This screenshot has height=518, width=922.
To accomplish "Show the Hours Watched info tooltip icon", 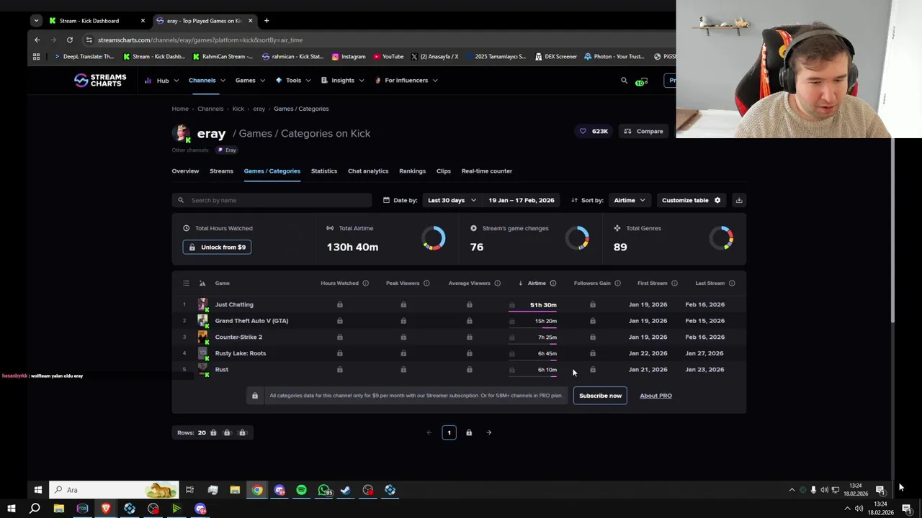I will (365, 283).
